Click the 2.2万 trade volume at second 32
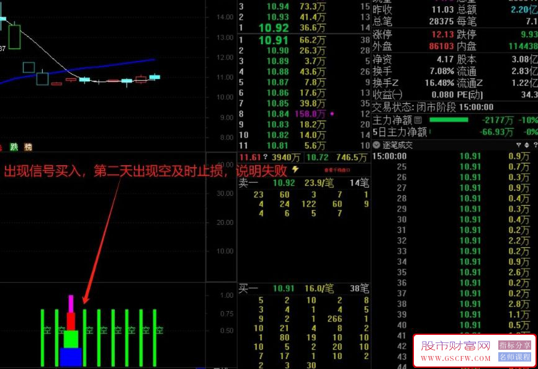Screen dimensions: 538x369 point(519,241)
